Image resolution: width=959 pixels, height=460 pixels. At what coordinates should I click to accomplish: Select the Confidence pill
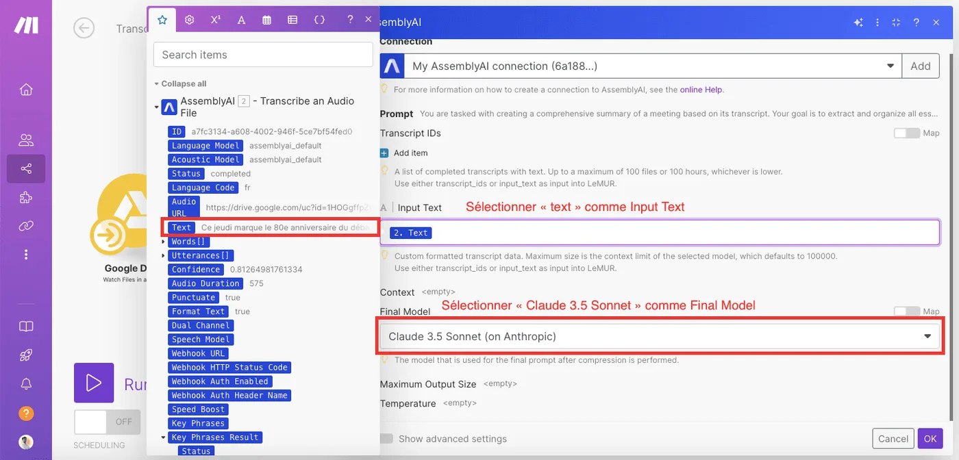(x=196, y=269)
